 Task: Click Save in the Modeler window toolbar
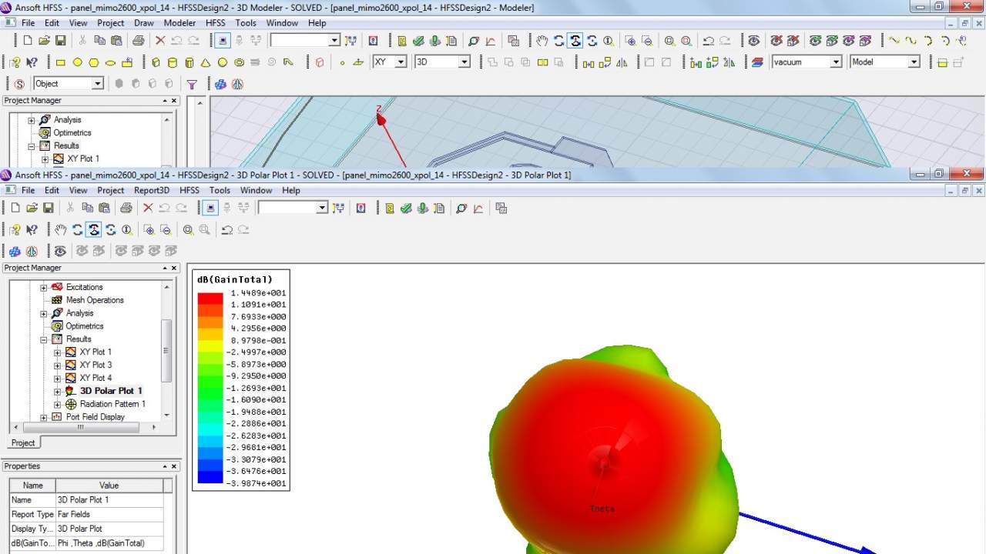point(60,41)
